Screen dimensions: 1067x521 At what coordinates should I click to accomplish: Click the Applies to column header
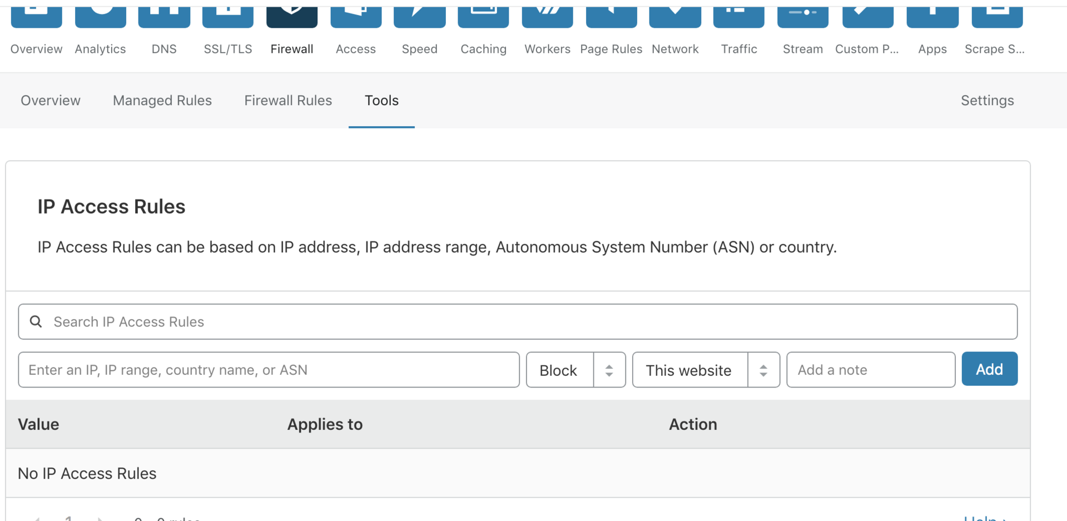325,424
